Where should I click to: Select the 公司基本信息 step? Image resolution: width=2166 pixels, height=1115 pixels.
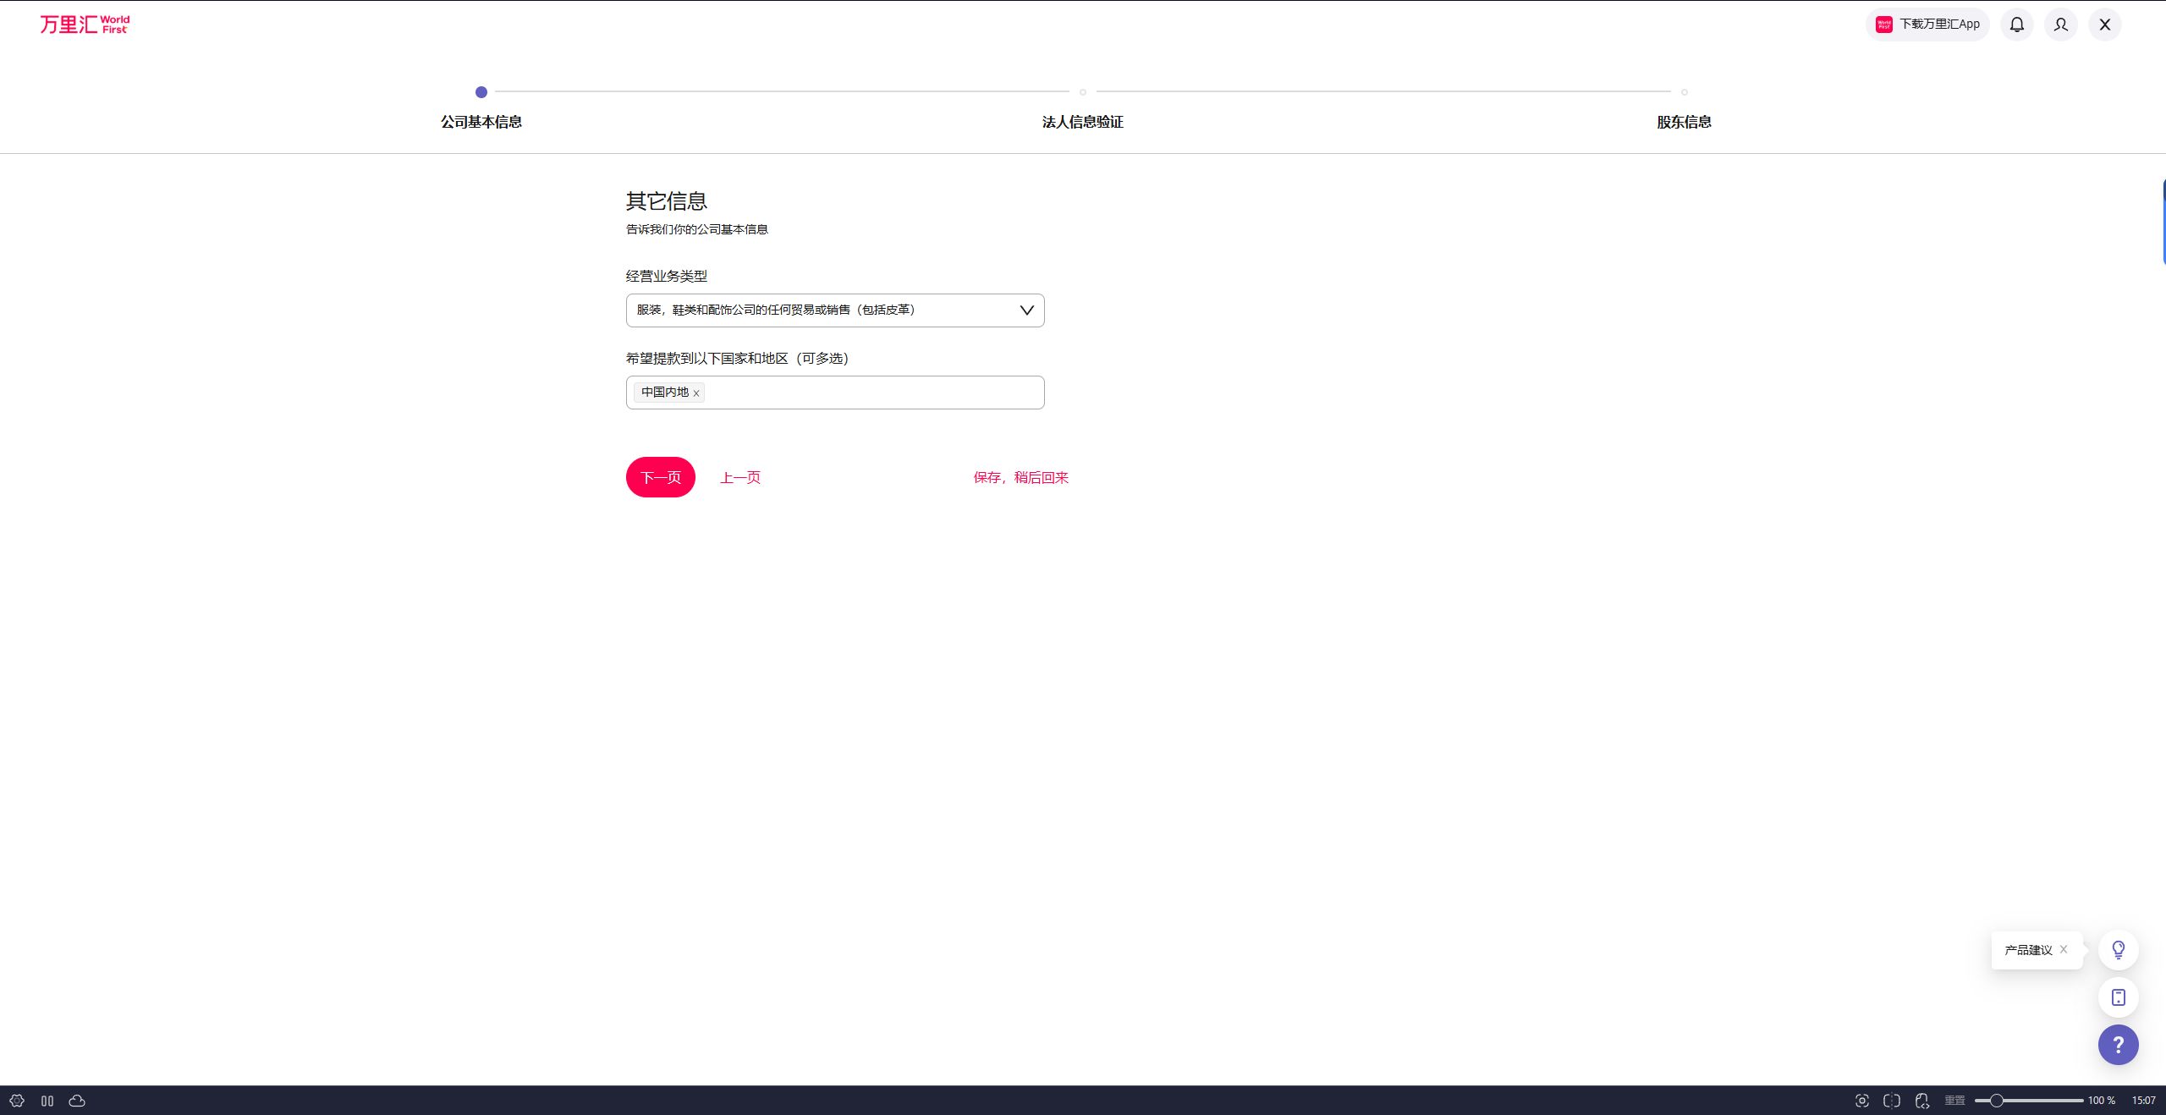coord(481,122)
